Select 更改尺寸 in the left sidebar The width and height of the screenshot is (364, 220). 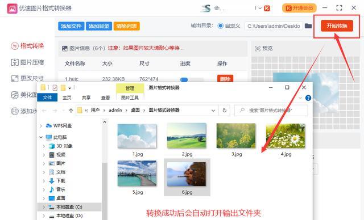click(27, 78)
